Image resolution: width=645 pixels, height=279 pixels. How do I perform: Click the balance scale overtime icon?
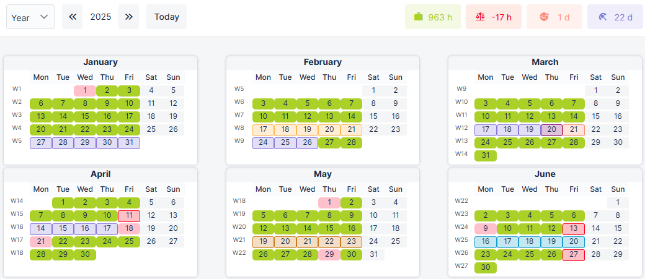point(480,17)
